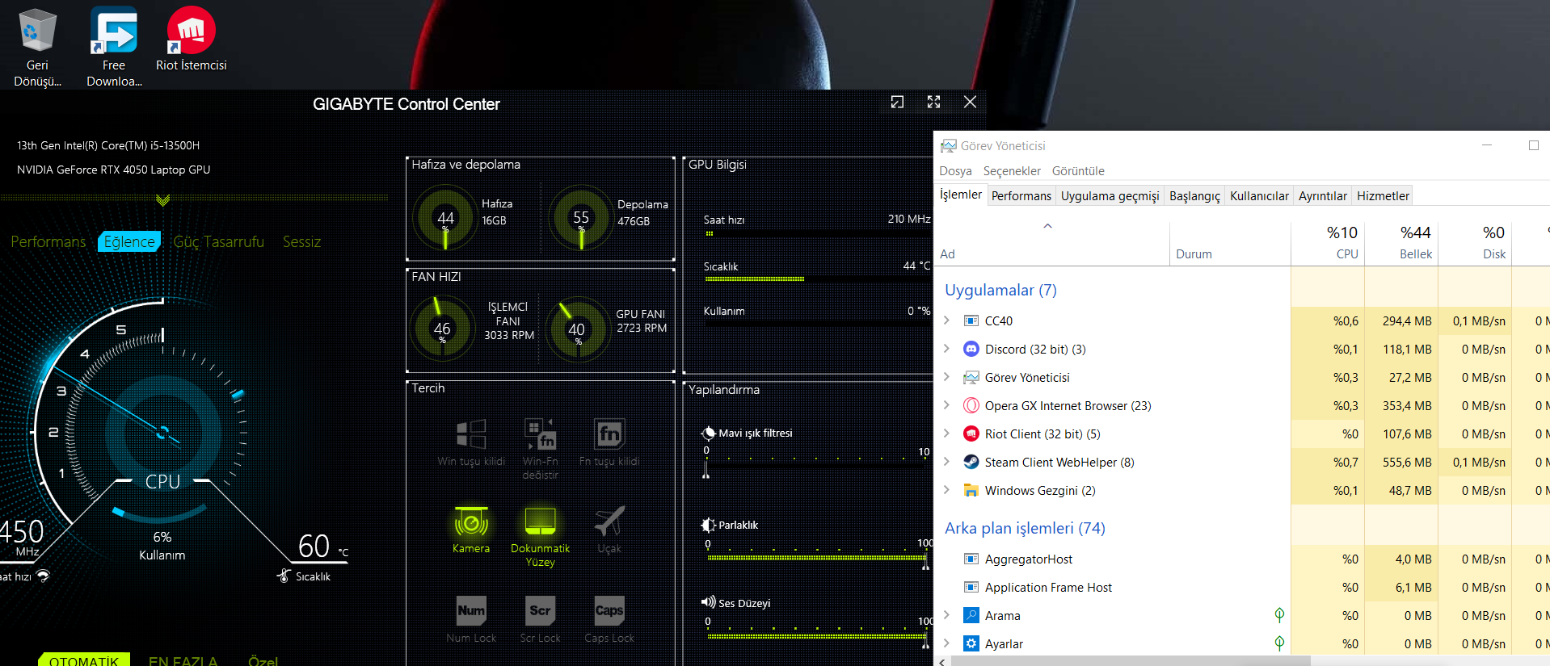Choose the OTOMATİK fan setting

click(84, 660)
